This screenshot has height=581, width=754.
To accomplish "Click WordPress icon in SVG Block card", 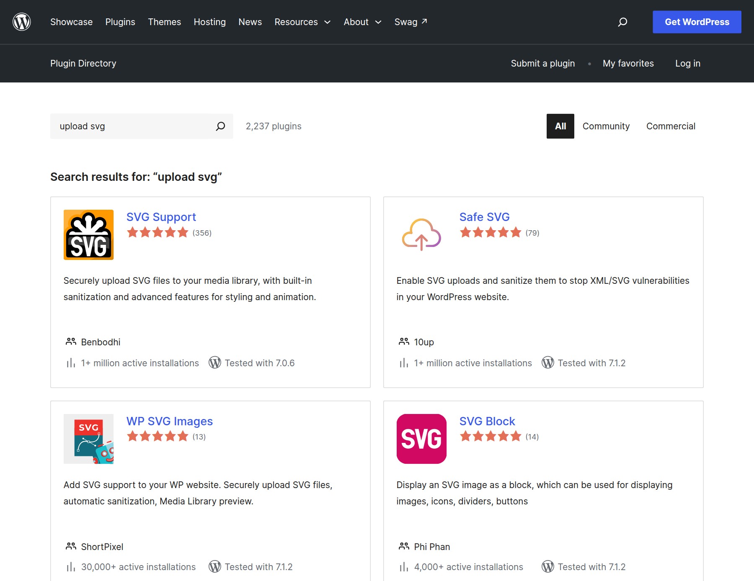I will (548, 567).
